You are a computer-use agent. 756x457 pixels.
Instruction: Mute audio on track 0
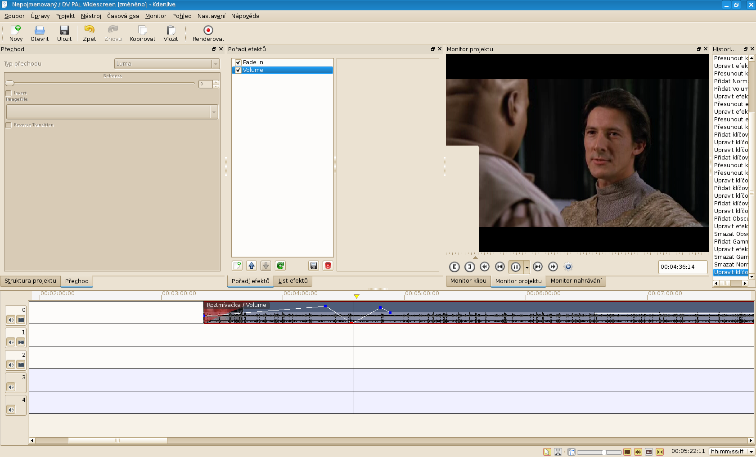click(11, 320)
